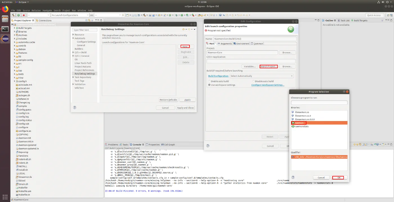Open the launch mode dropdown

39,15
